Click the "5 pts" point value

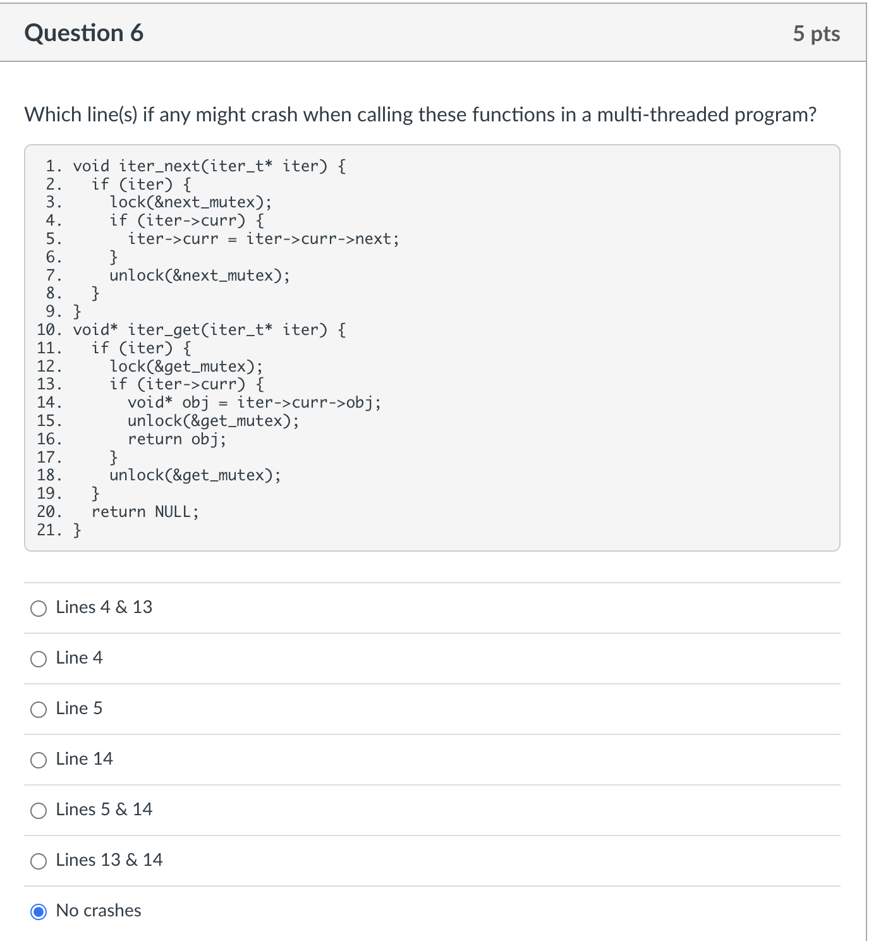[x=818, y=34]
